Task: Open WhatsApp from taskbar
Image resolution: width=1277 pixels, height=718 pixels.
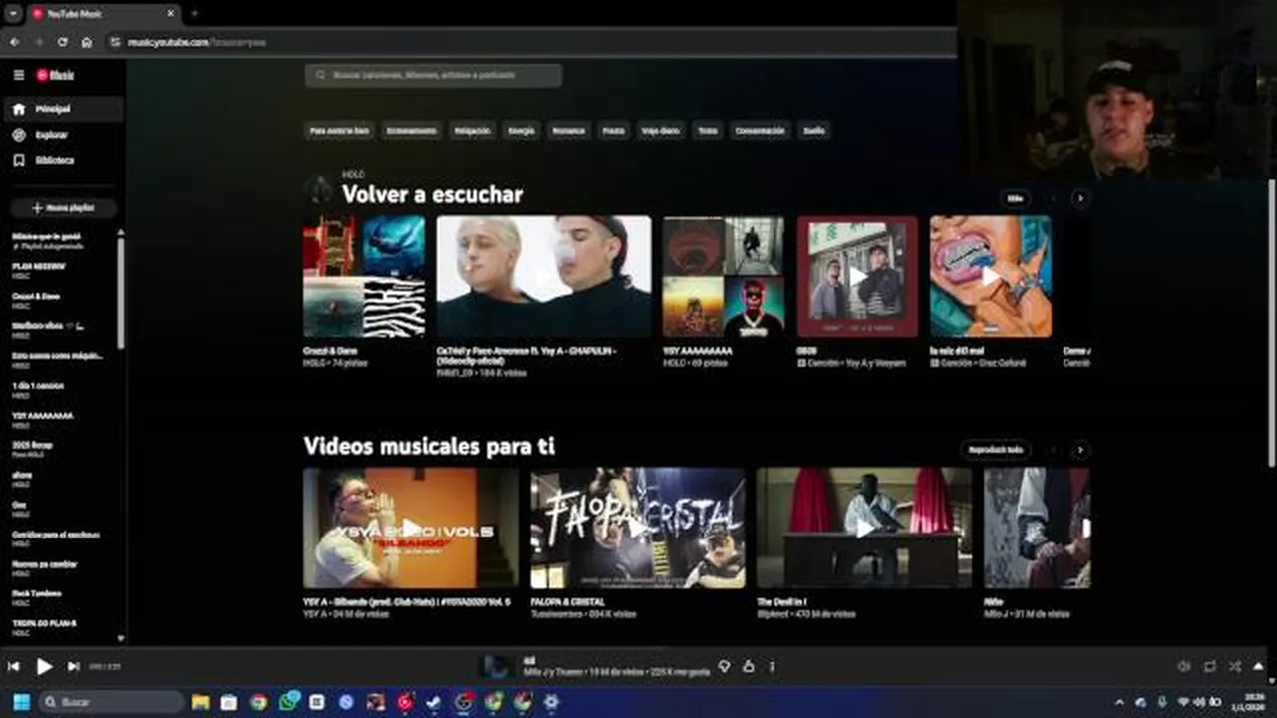Action: click(x=288, y=702)
